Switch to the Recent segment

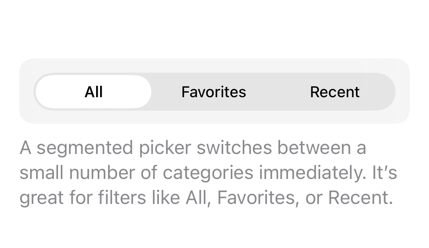(x=334, y=92)
